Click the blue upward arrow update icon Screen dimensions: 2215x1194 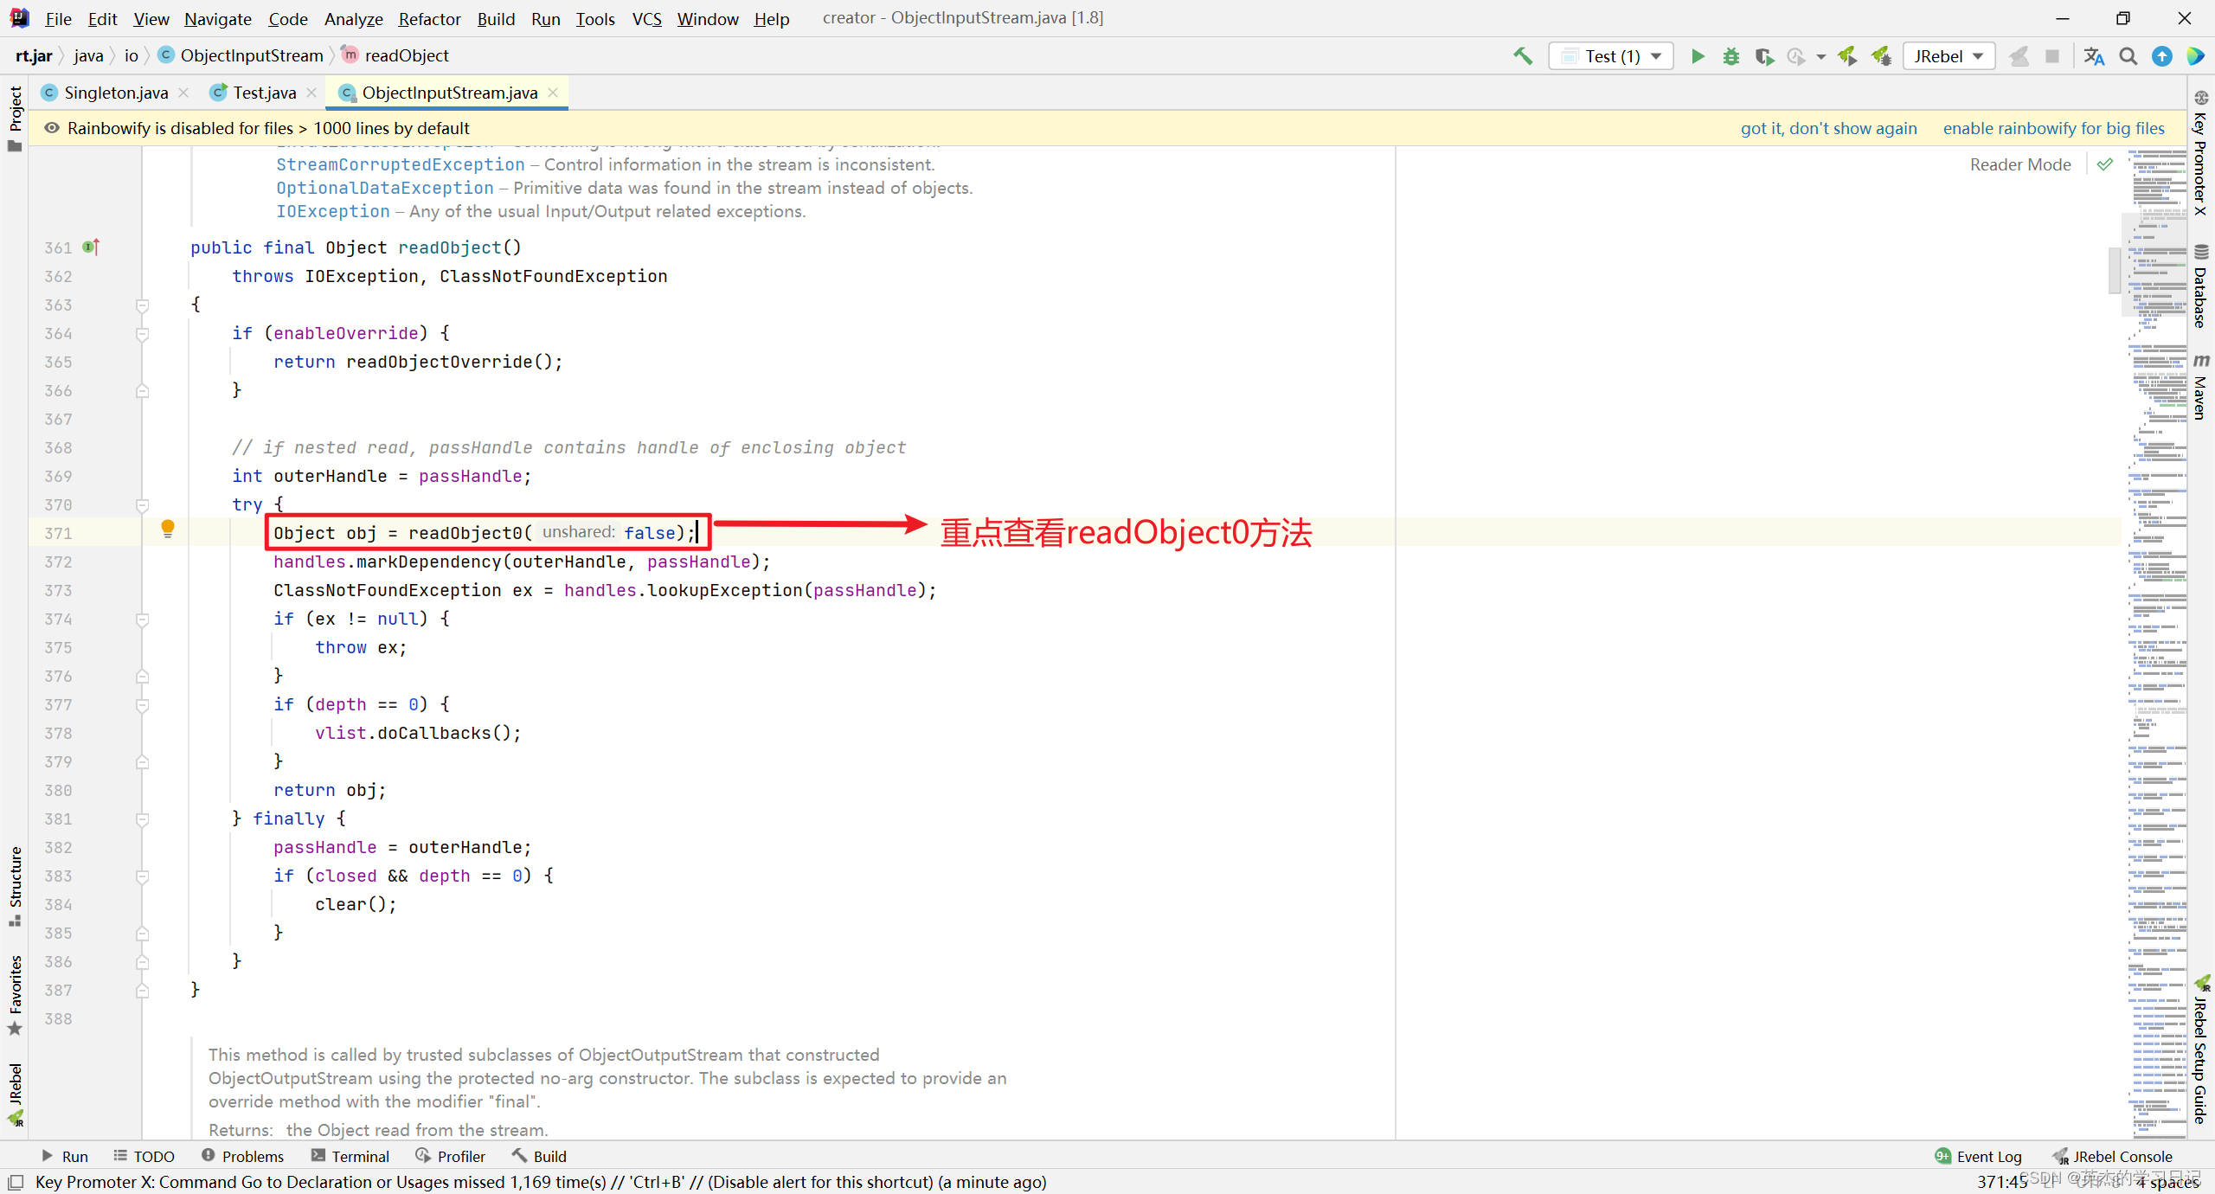[2161, 56]
